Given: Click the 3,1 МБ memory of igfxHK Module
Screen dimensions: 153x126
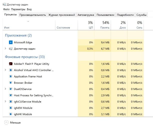Looking at the screenshot, I should pos(105,114).
